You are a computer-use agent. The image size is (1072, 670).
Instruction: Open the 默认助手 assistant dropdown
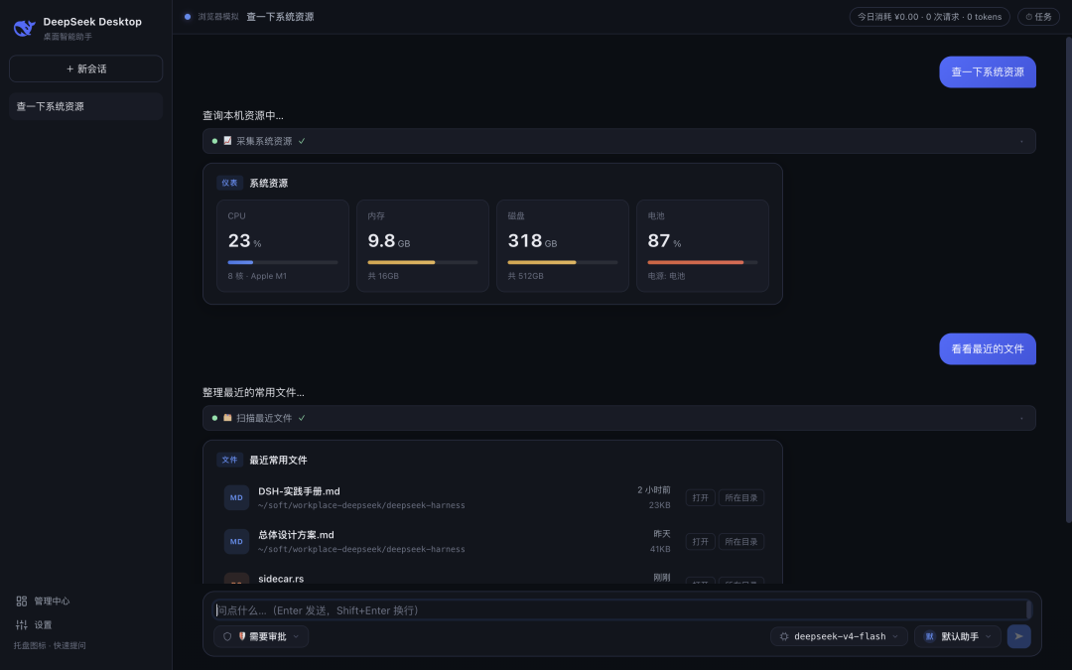point(957,636)
